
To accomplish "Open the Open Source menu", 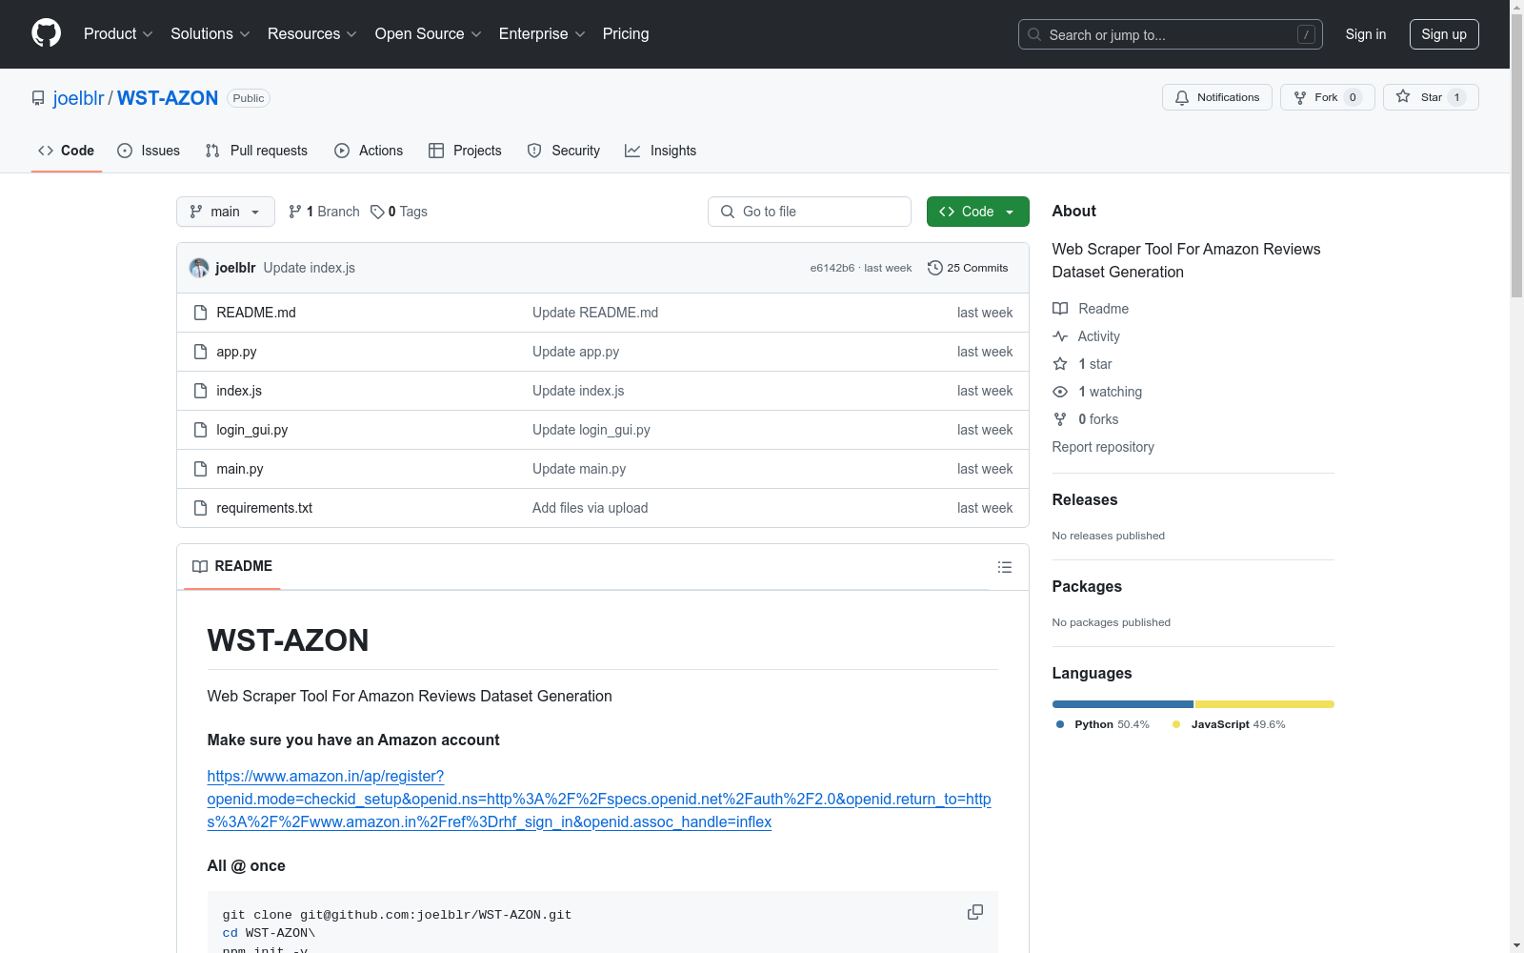I will pos(427,33).
